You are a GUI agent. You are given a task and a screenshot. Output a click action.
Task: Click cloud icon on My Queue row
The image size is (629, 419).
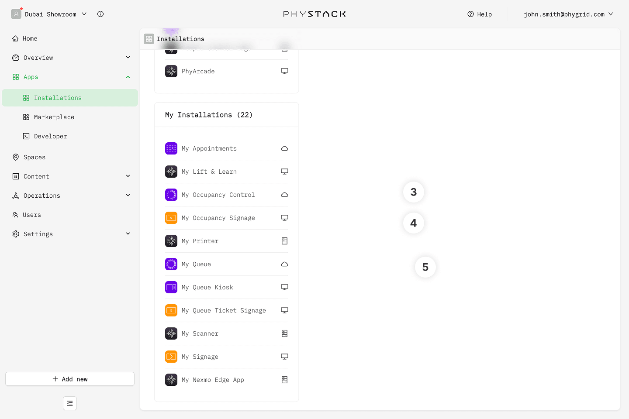tap(284, 264)
